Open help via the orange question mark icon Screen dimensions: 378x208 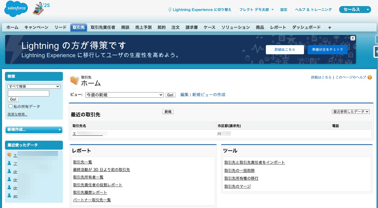point(370,77)
